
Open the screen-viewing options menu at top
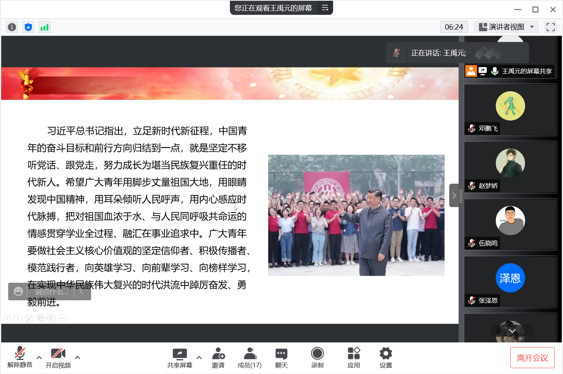pos(325,8)
